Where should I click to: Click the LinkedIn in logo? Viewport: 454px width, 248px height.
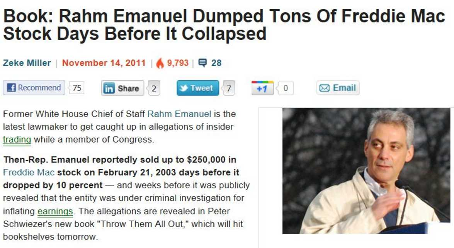click(x=109, y=88)
